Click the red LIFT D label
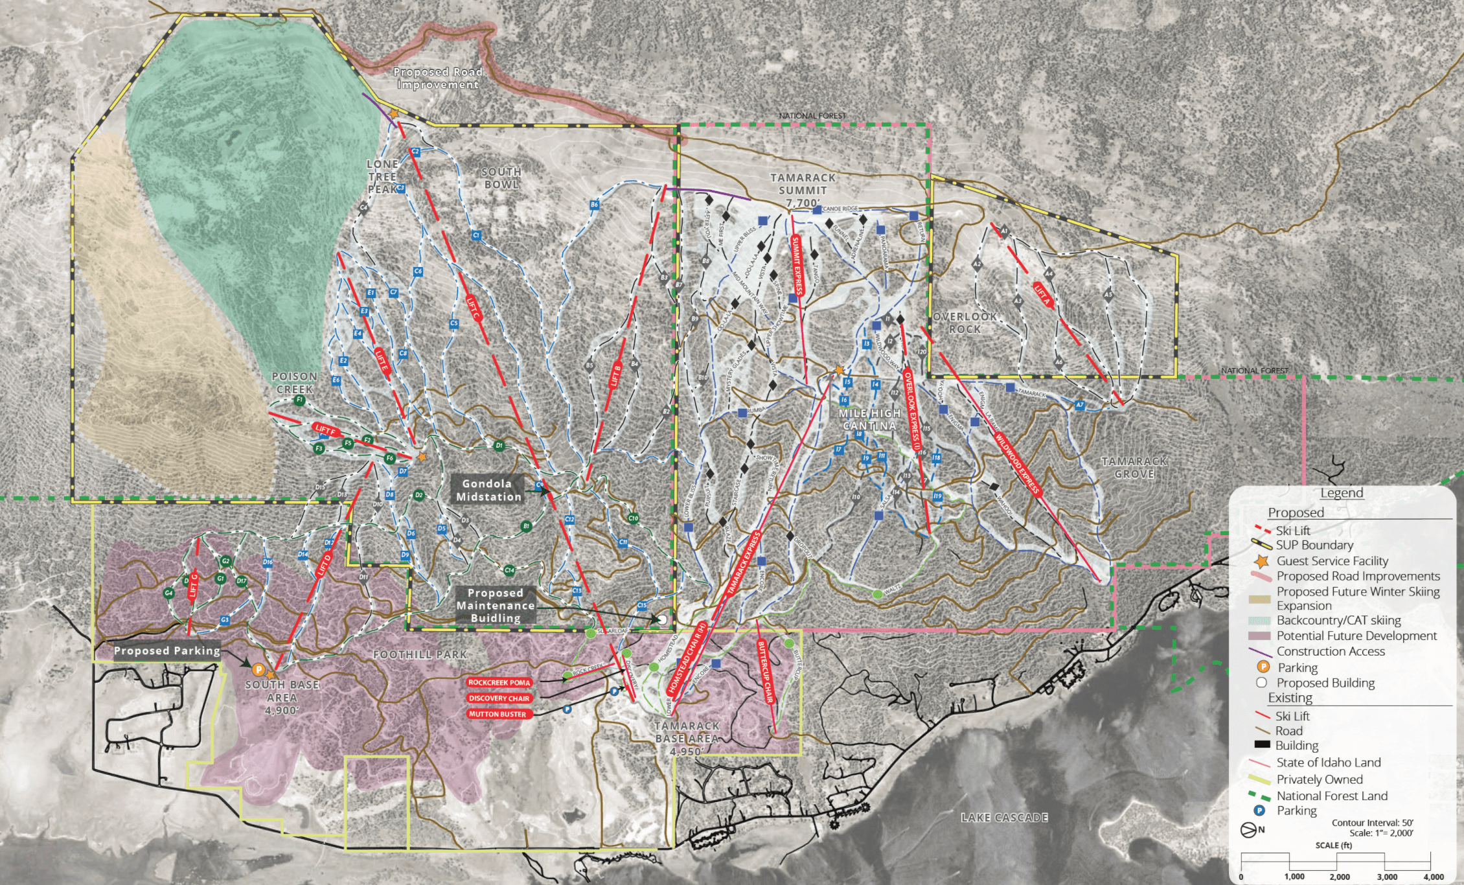The width and height of the screenshot is (1464, 885). [x=326, y=564]
